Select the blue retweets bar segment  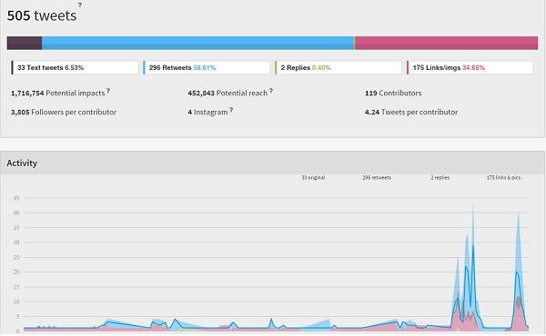pyautogui.click(x=197, y=43)
